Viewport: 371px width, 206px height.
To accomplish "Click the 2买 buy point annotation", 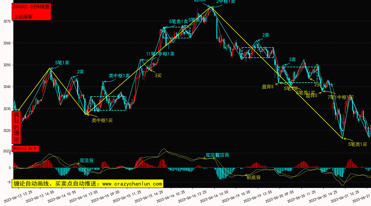I will (318, 85).
